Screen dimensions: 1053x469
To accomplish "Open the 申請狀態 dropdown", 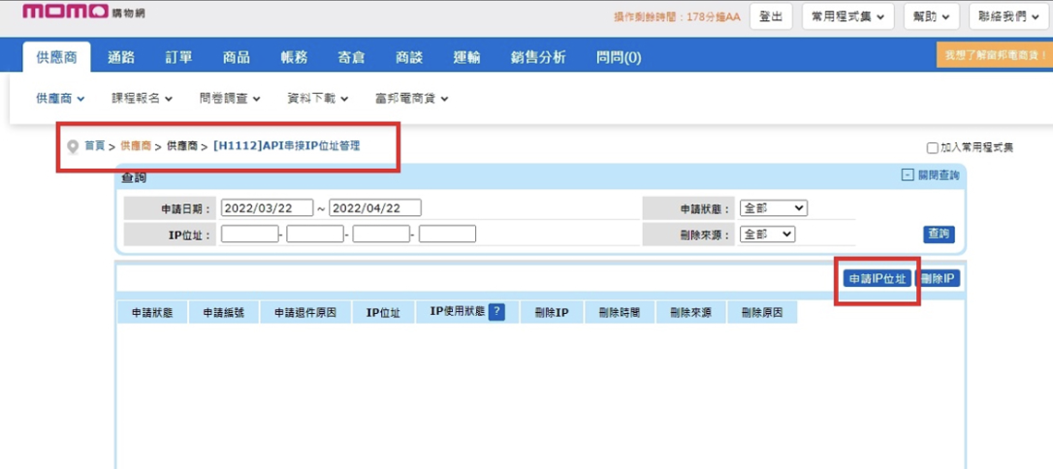I will (x=773, y=208).
